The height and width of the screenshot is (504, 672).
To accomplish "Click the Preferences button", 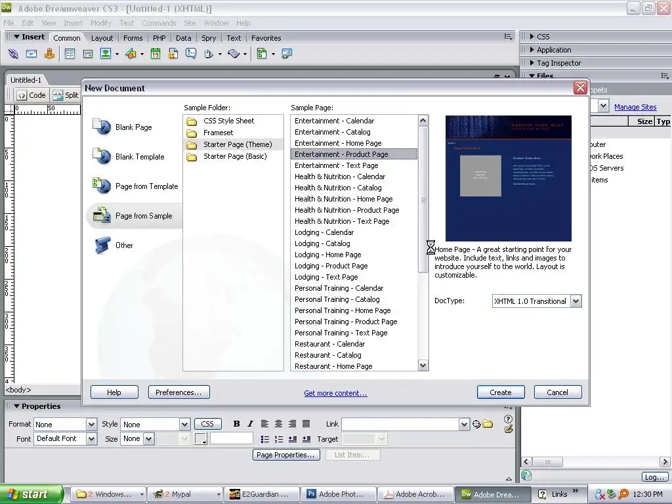I will pyautogui.click(x=178, y=392).
